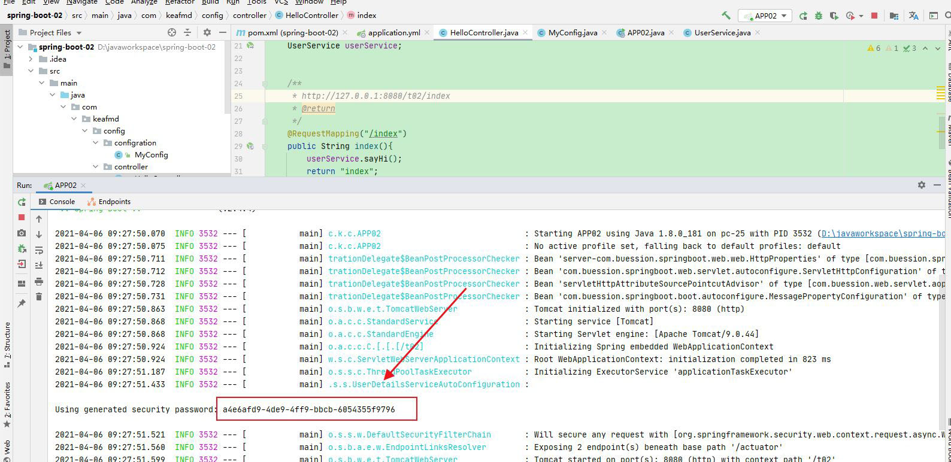Click the Build project hammer icon
Image resolution: width=951 pixels, height=462 pixels.
pyautogui.click(x=726, y=16)
